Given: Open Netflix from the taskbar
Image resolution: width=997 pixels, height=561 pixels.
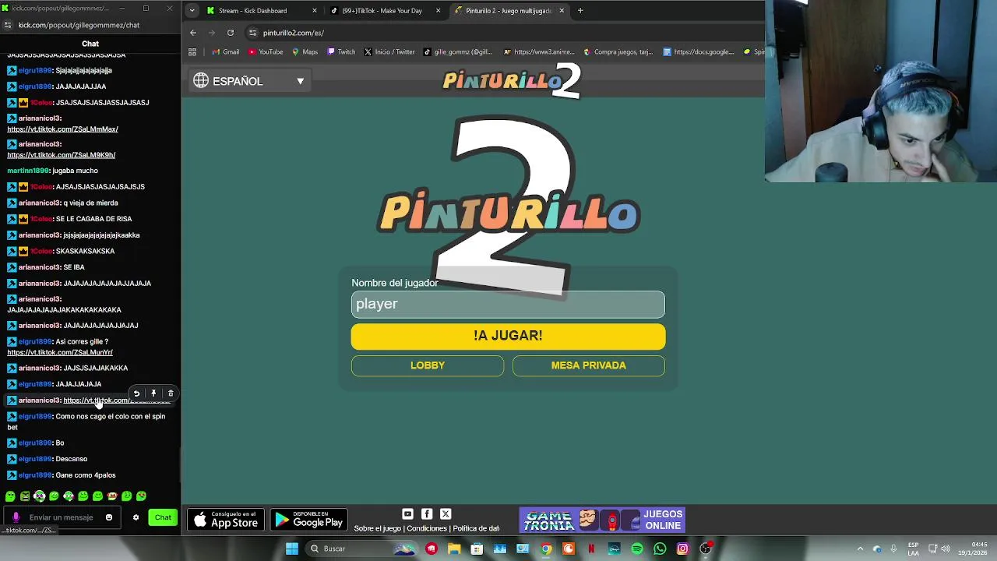Looking at the screenshot, I should [591, 549].
